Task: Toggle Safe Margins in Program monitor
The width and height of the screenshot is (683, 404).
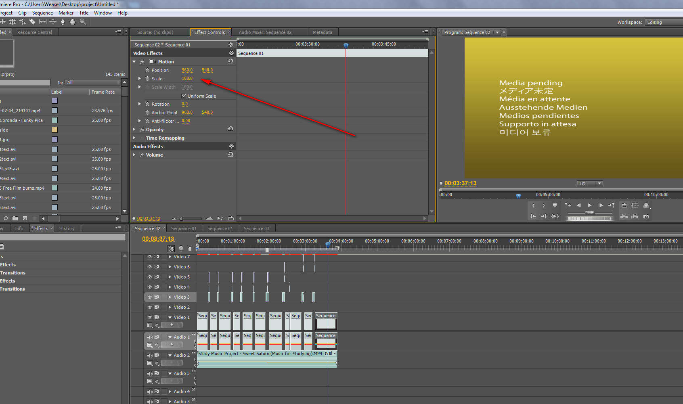Action: tap(635, 205)
